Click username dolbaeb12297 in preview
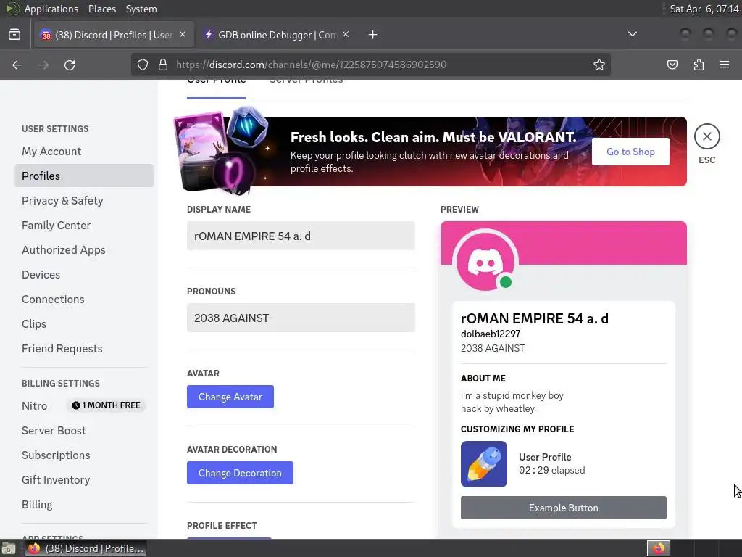Image resolution: width=742 pixels, height=557 pixels. [491, 334]
